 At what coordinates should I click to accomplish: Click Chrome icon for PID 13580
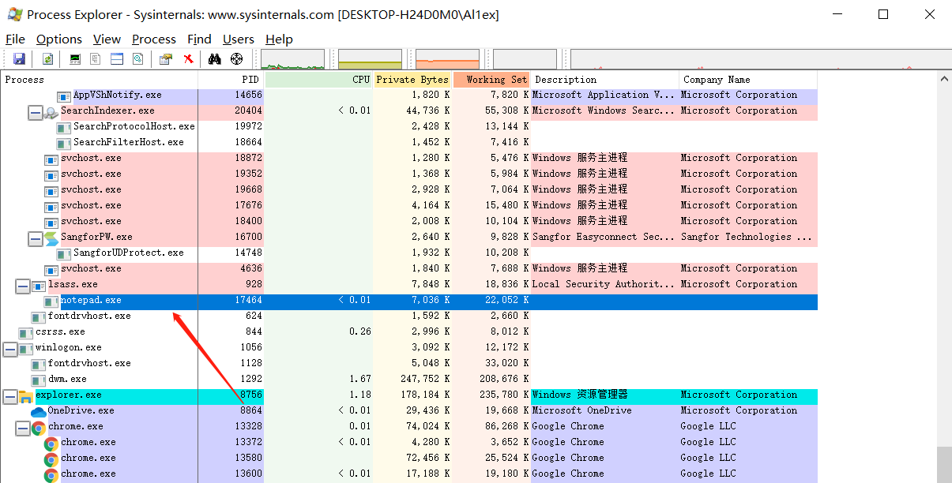tap(51, 459)
